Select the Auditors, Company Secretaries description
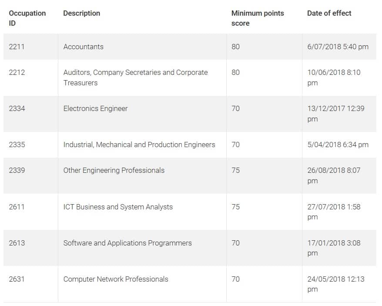 [x=135, y=77]
